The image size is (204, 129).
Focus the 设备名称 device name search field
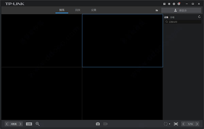183,22
